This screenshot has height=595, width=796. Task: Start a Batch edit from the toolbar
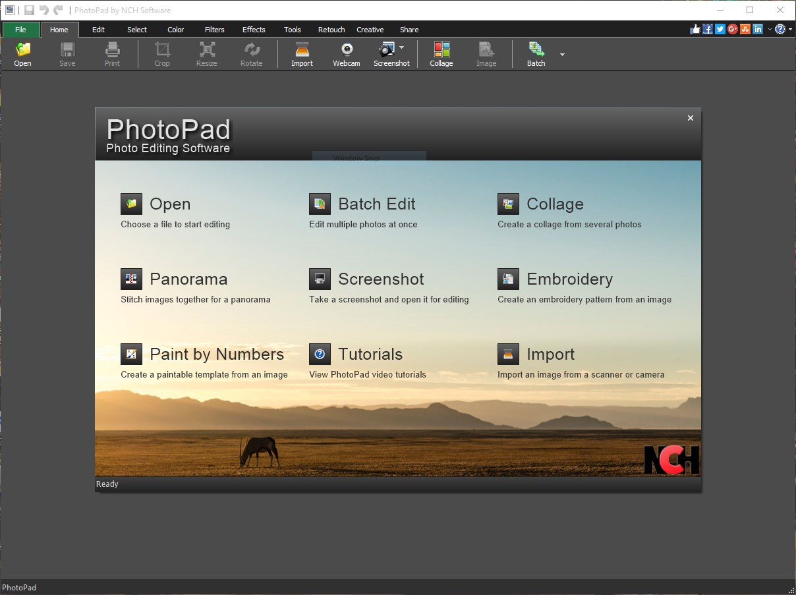click(x=536, y=53)
